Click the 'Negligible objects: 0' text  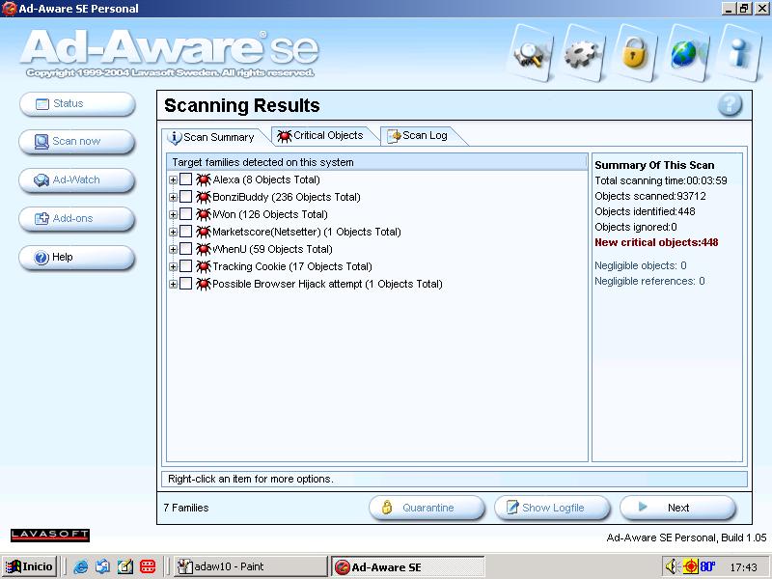point(641,266)
